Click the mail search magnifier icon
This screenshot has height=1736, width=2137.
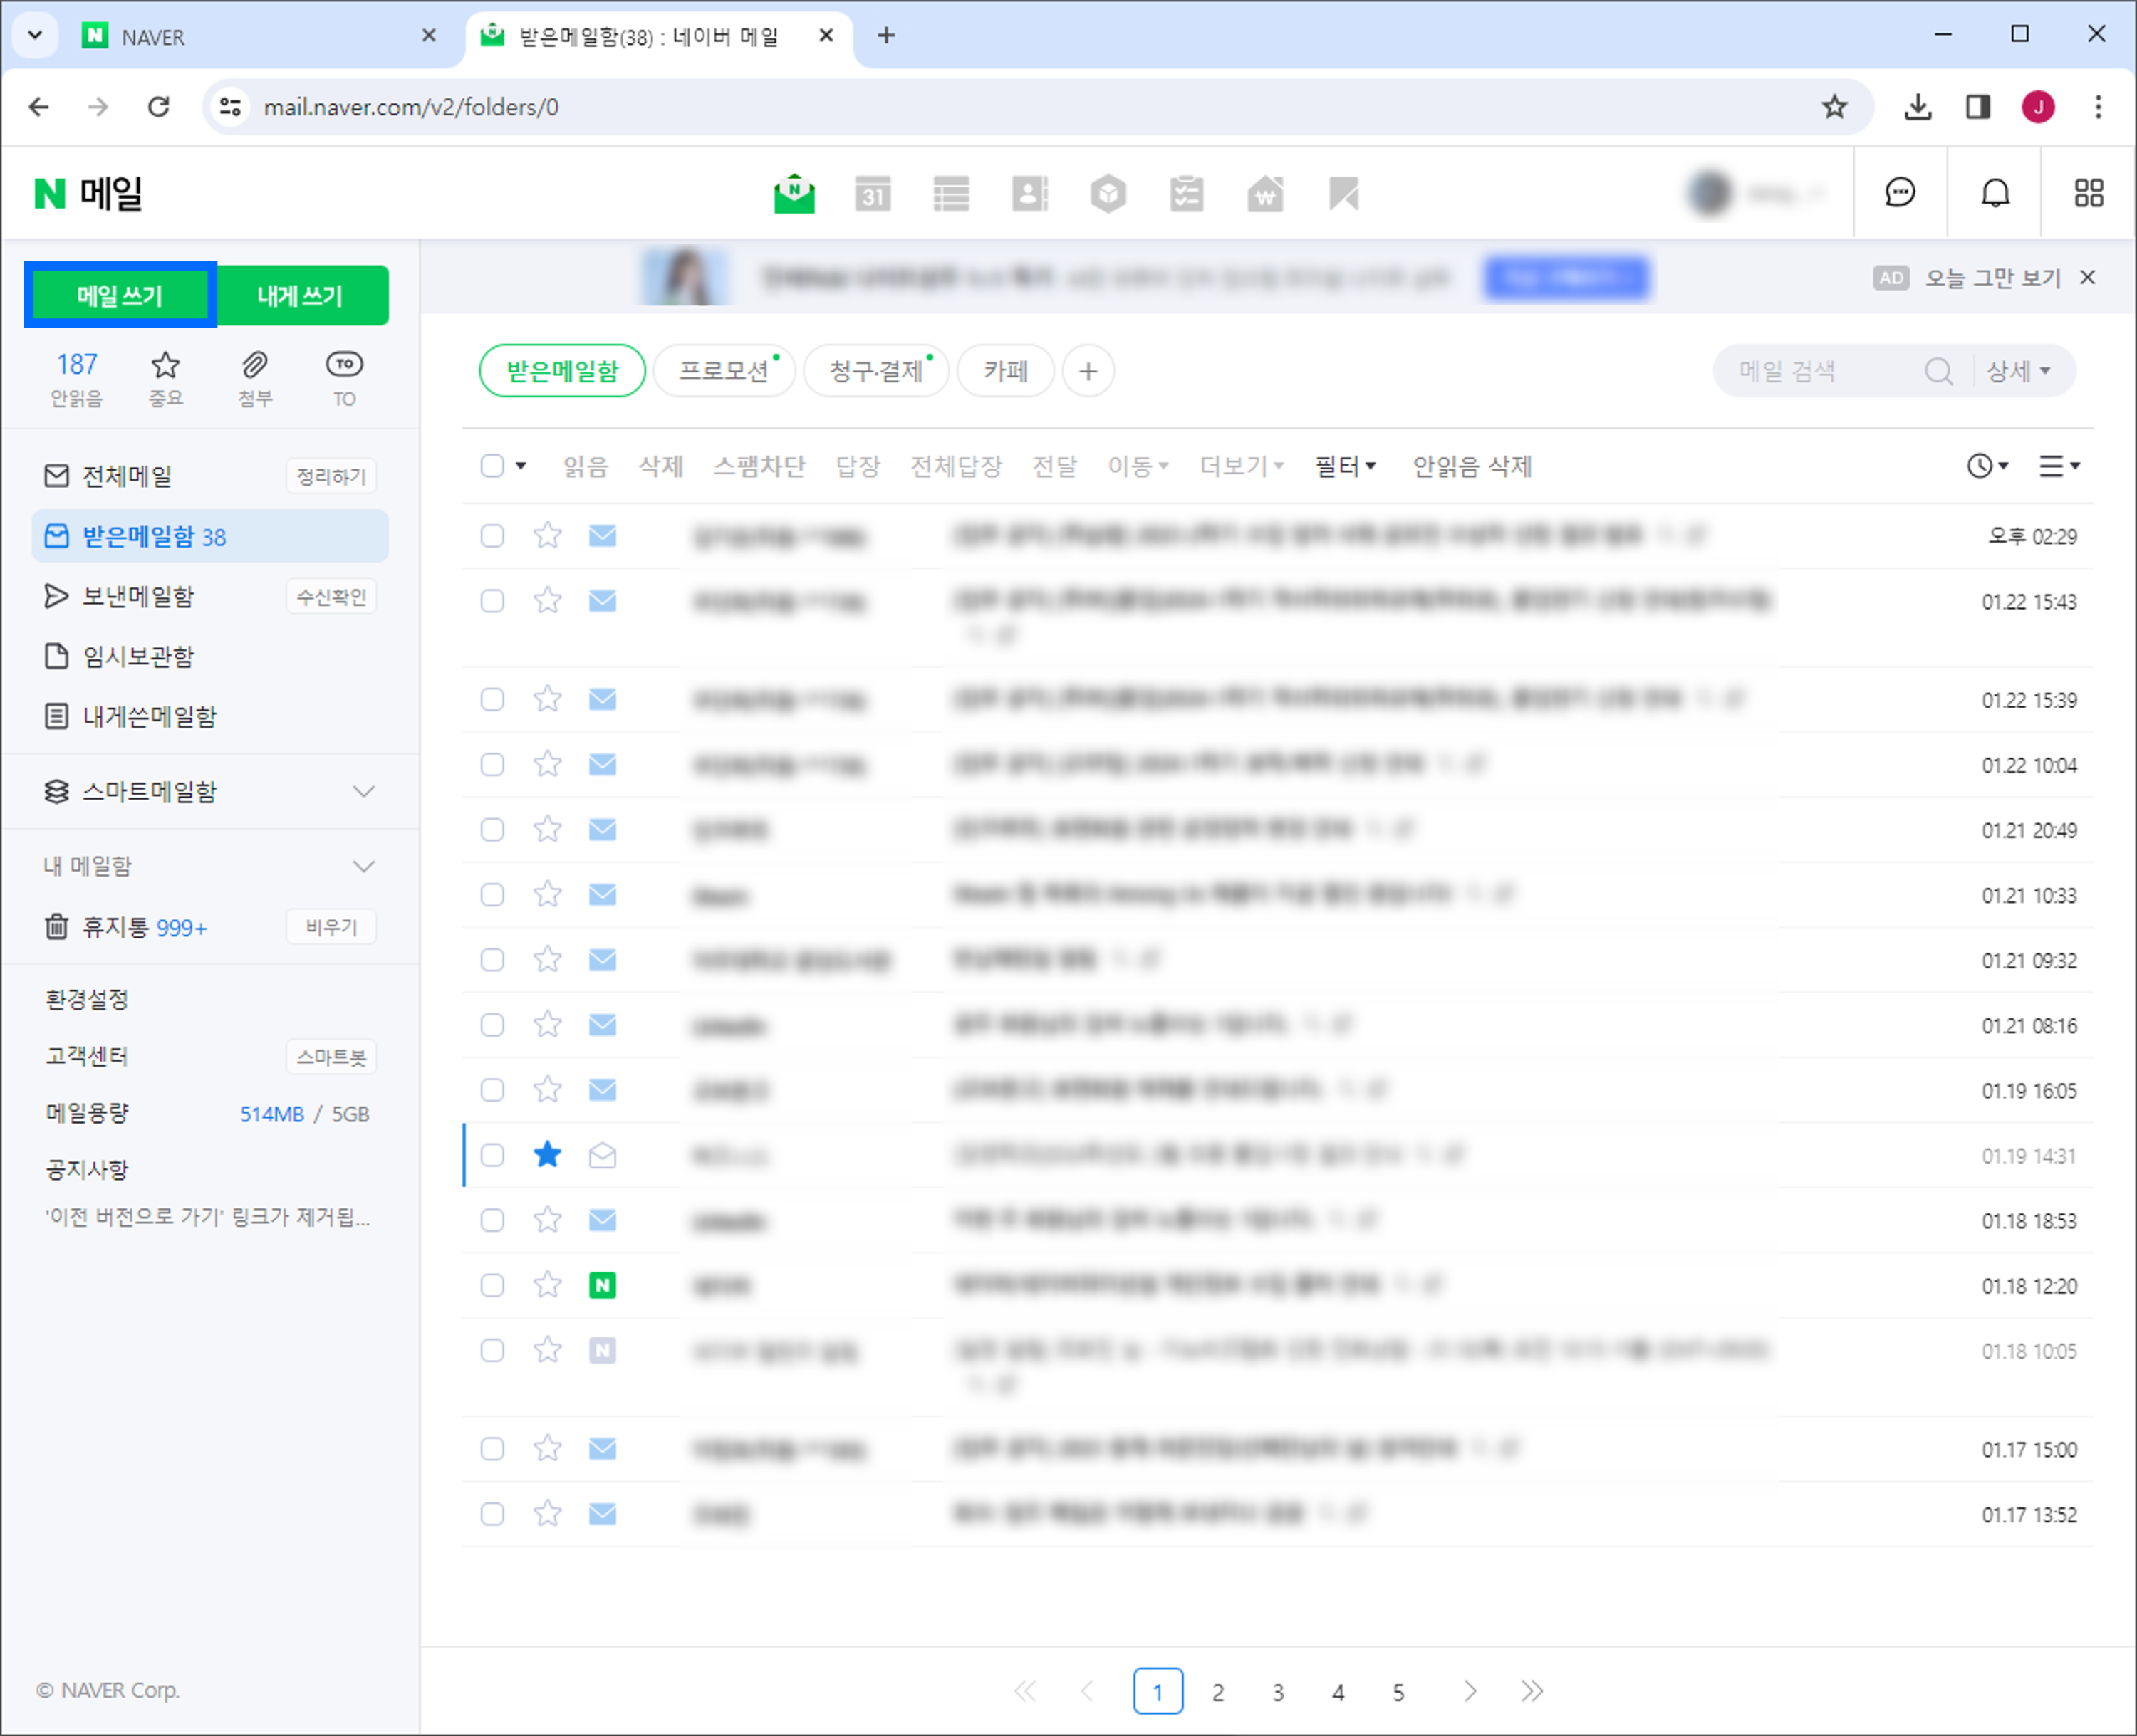click(1938, 371)
